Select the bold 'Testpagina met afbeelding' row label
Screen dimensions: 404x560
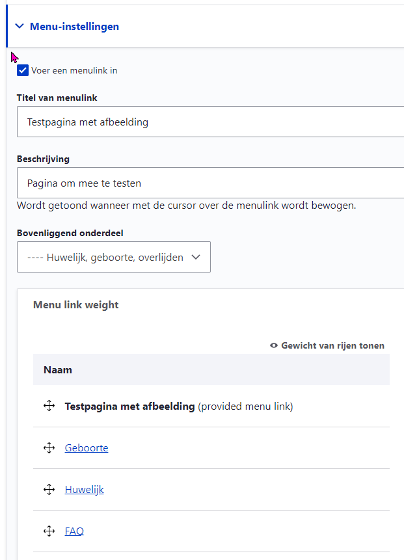(x=129, y=406)
